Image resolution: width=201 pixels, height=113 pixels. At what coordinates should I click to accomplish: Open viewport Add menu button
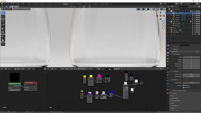[24, 9]
